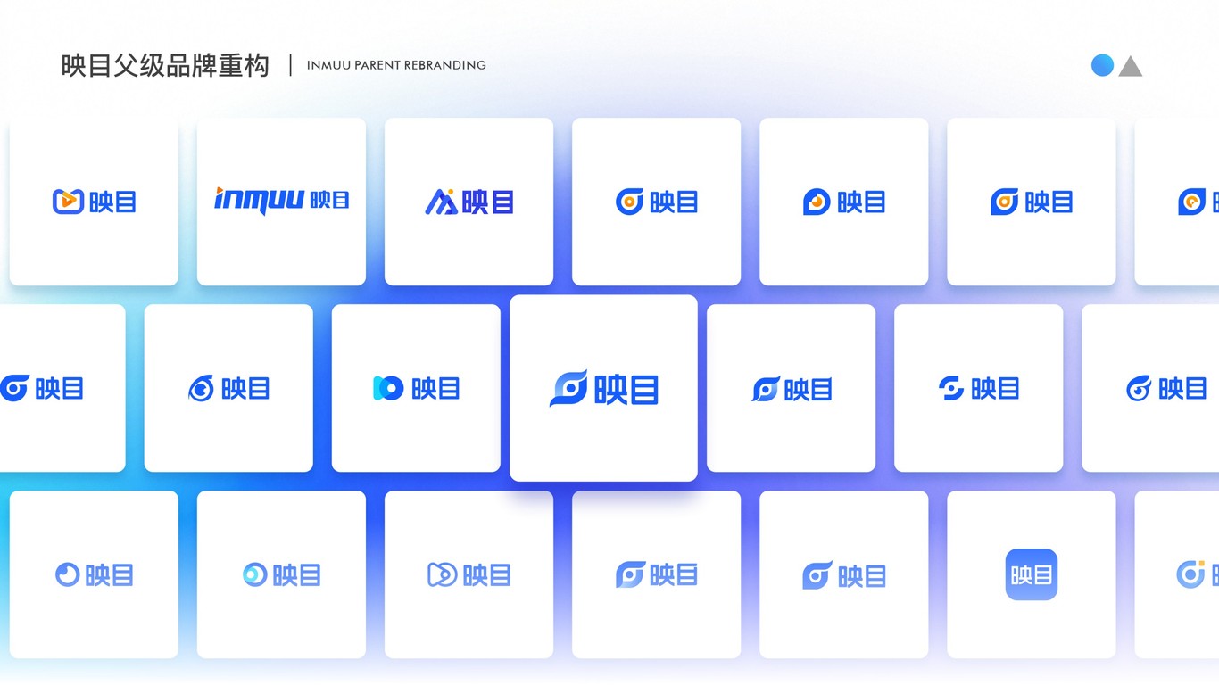Open the TV-with-orange-play-button logo card

click(94, 202)
